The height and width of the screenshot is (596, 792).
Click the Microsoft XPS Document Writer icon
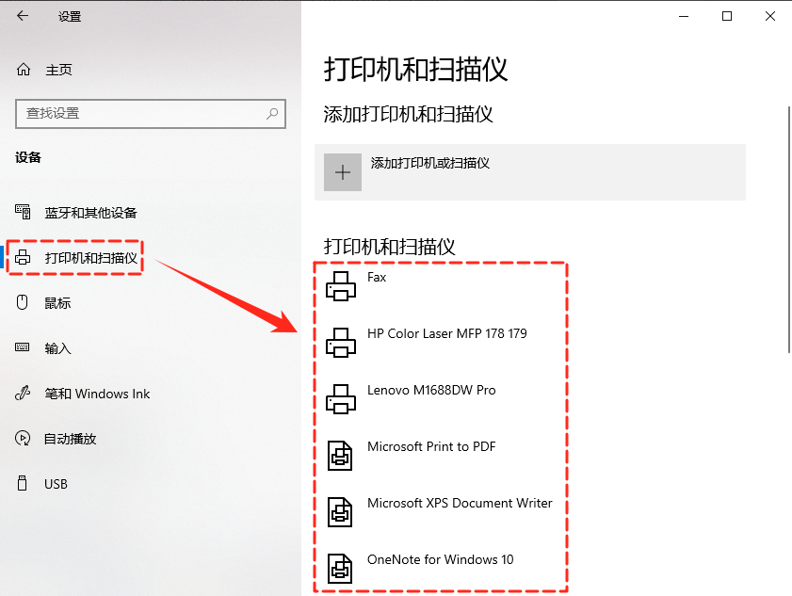point(340,512)
